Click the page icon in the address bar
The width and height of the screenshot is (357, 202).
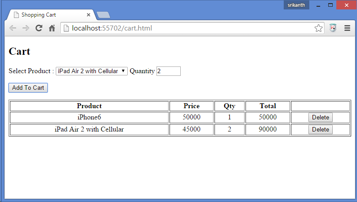pyautogui.click(x=66, y=28)
